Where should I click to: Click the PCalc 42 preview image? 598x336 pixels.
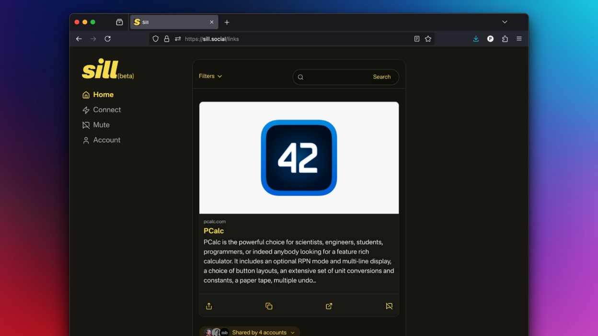[299, 157]
